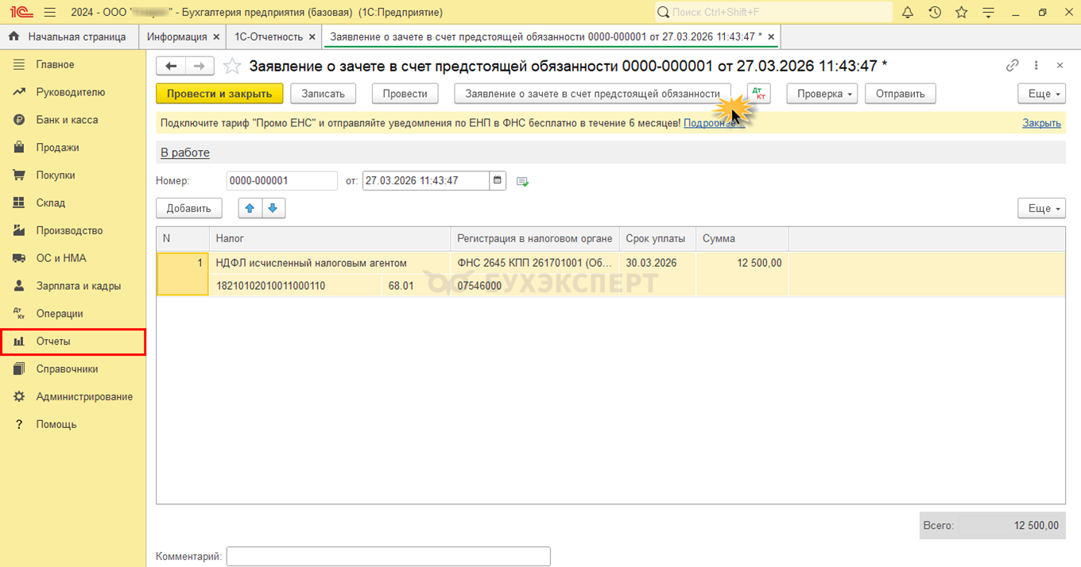Image resolution: width=1081 pixels, height=567 pixels.
Task: Move the row down with blue arrow
Action: pos(273,208)
